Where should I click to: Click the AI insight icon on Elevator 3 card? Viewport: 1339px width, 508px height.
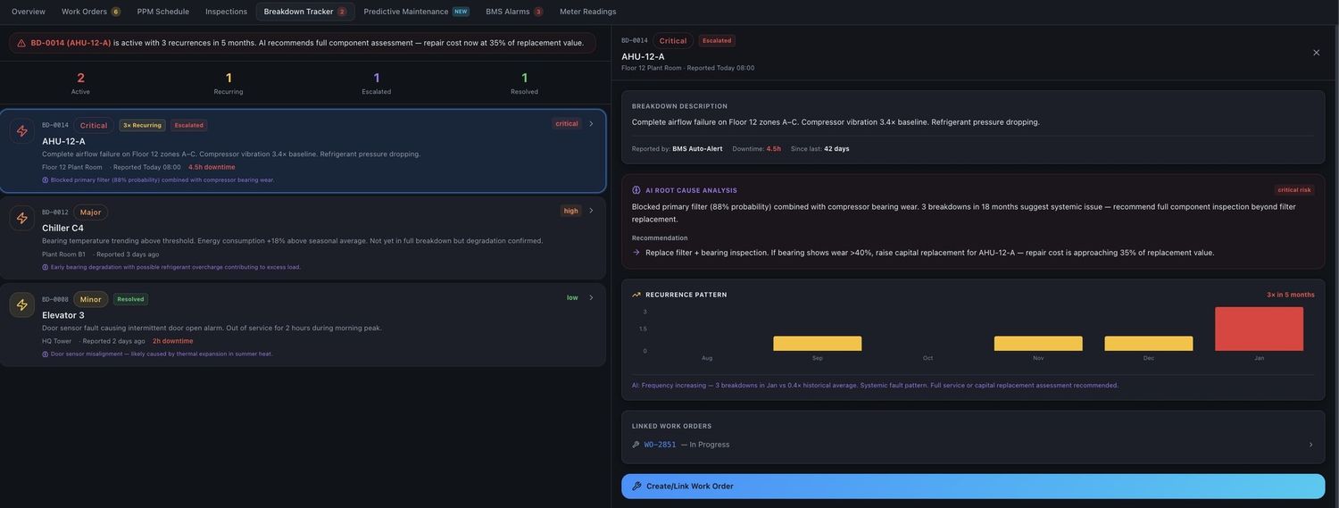coord(46,354)
